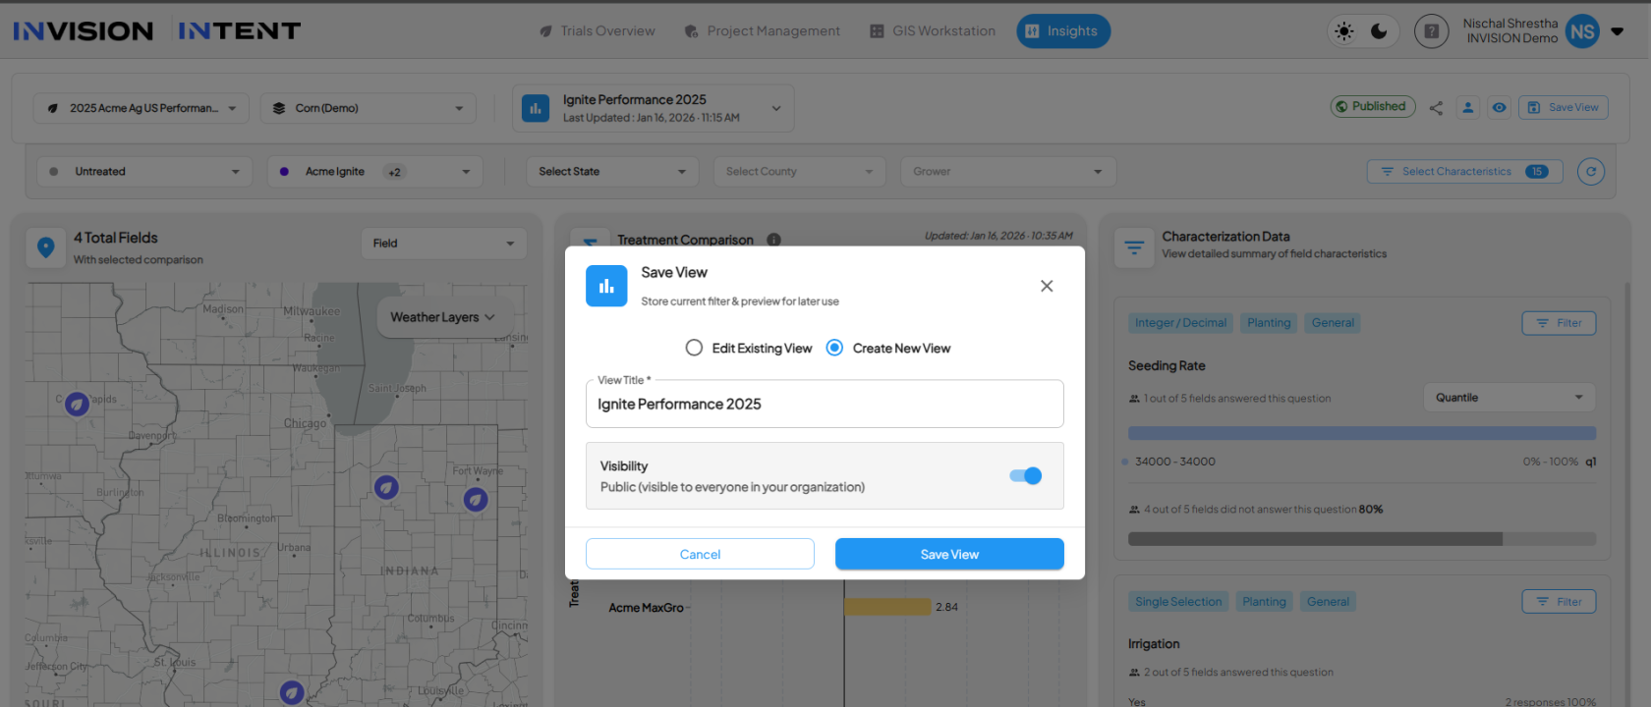Toggle the Public visibility switch
The image size is (1651, 707).
pos(1025,475)
